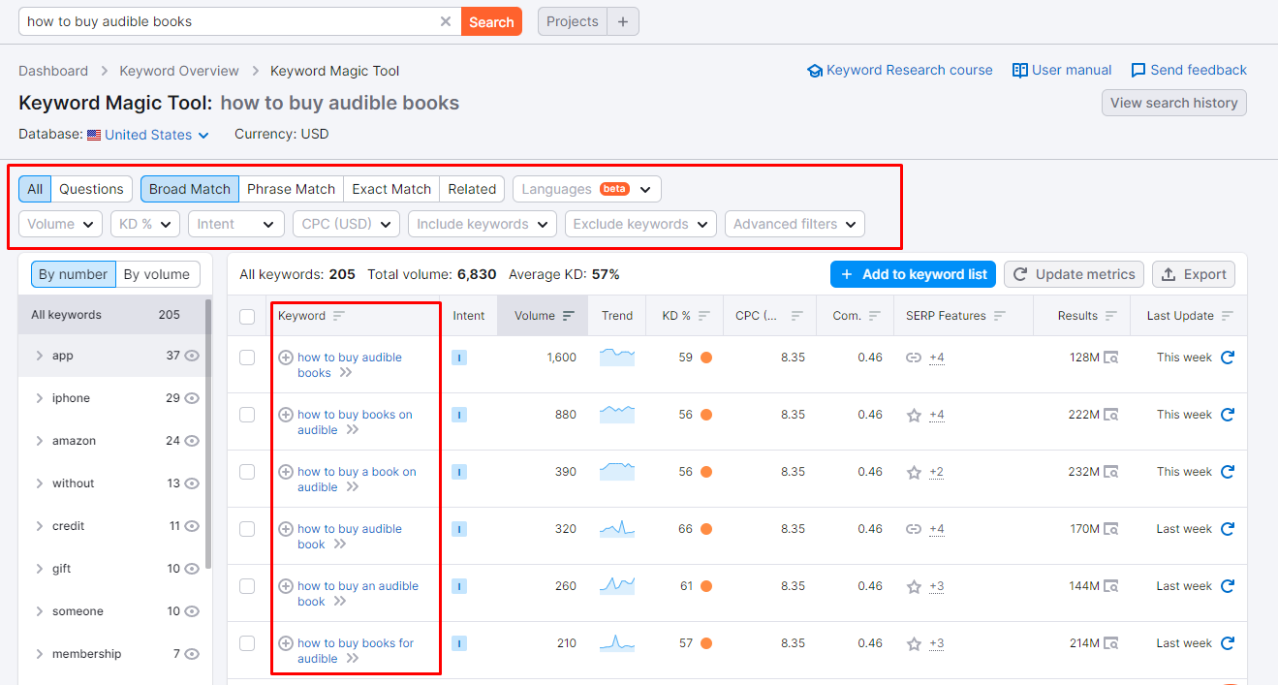Click the Update metrics button
The image size is (1278, 685).
(1074, 274)
